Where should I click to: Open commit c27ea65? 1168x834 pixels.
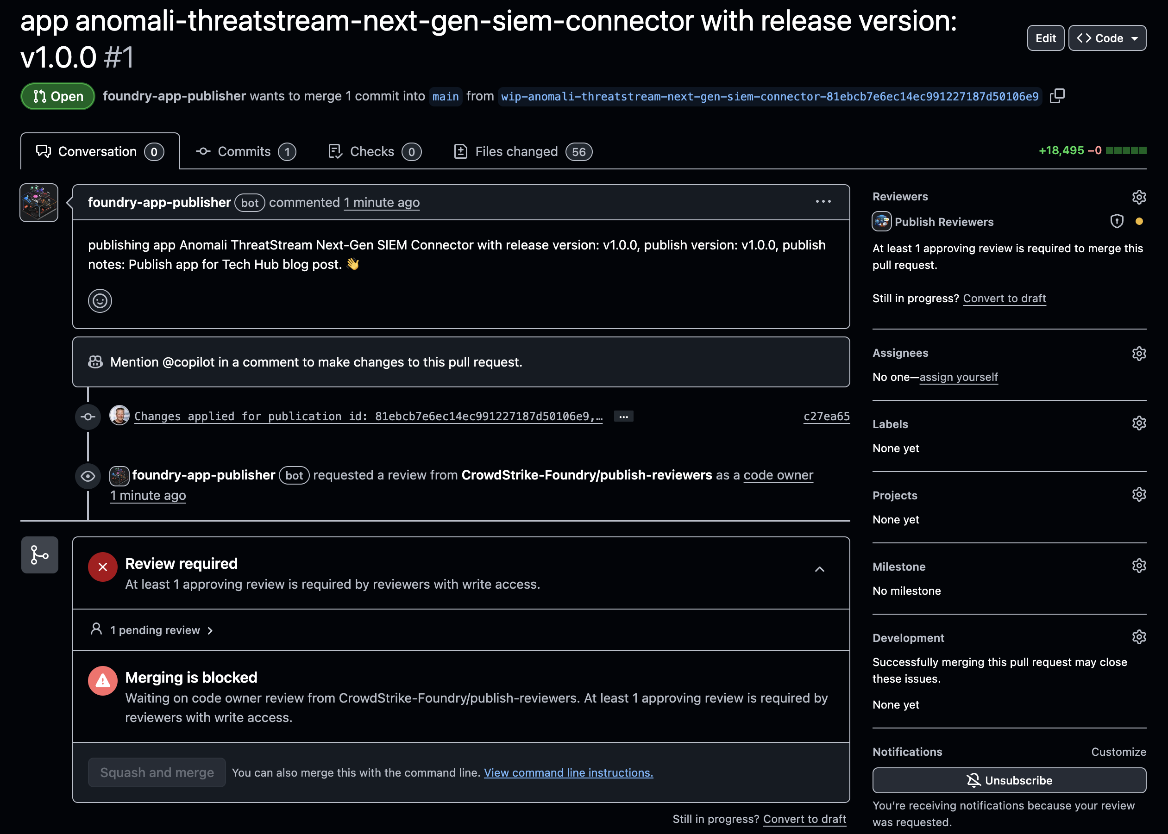826,416
